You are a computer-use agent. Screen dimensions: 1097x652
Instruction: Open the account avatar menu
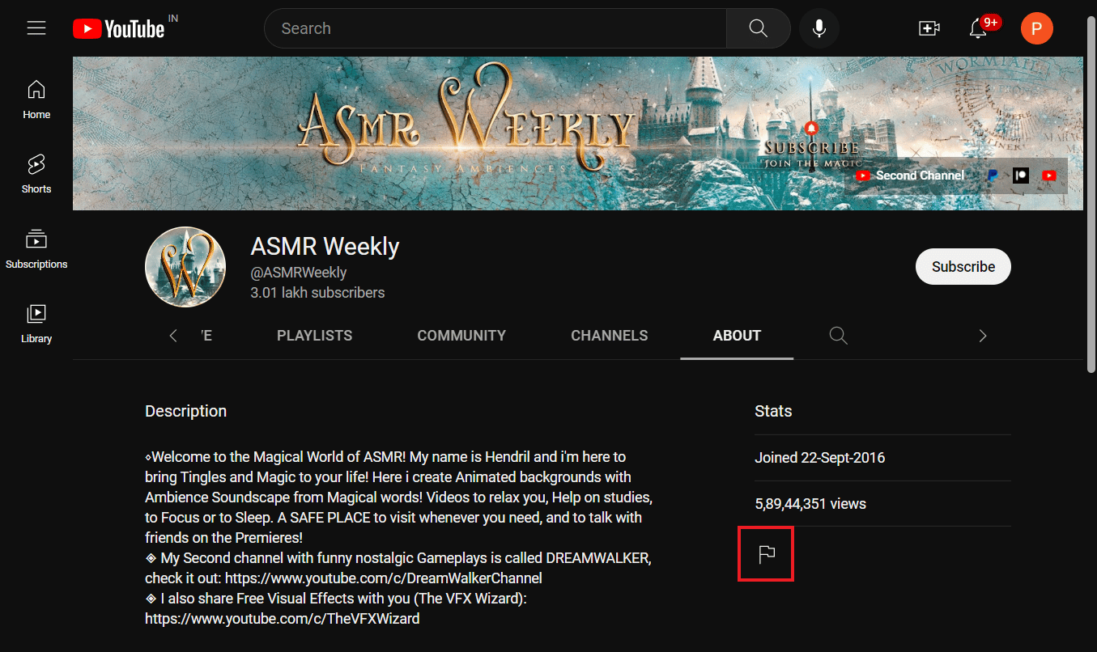click(x=1036, y=28)
